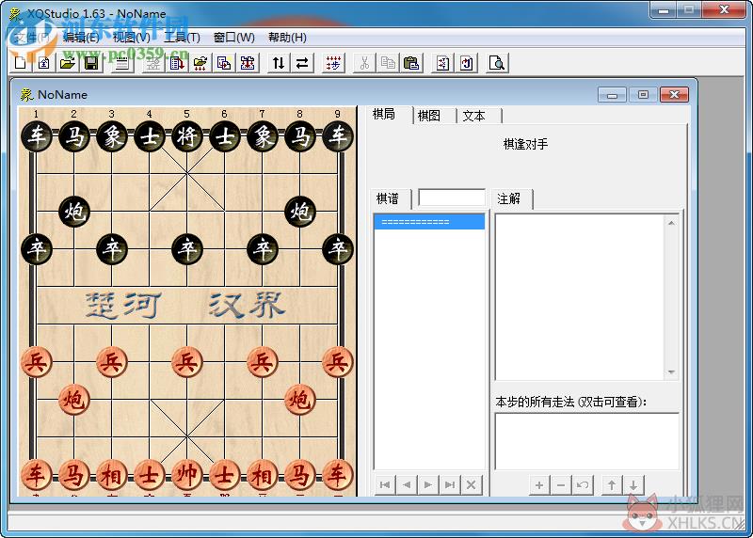753x538 pixels.
Task: Open the 工具(T) menu
Action: [182, 38]
